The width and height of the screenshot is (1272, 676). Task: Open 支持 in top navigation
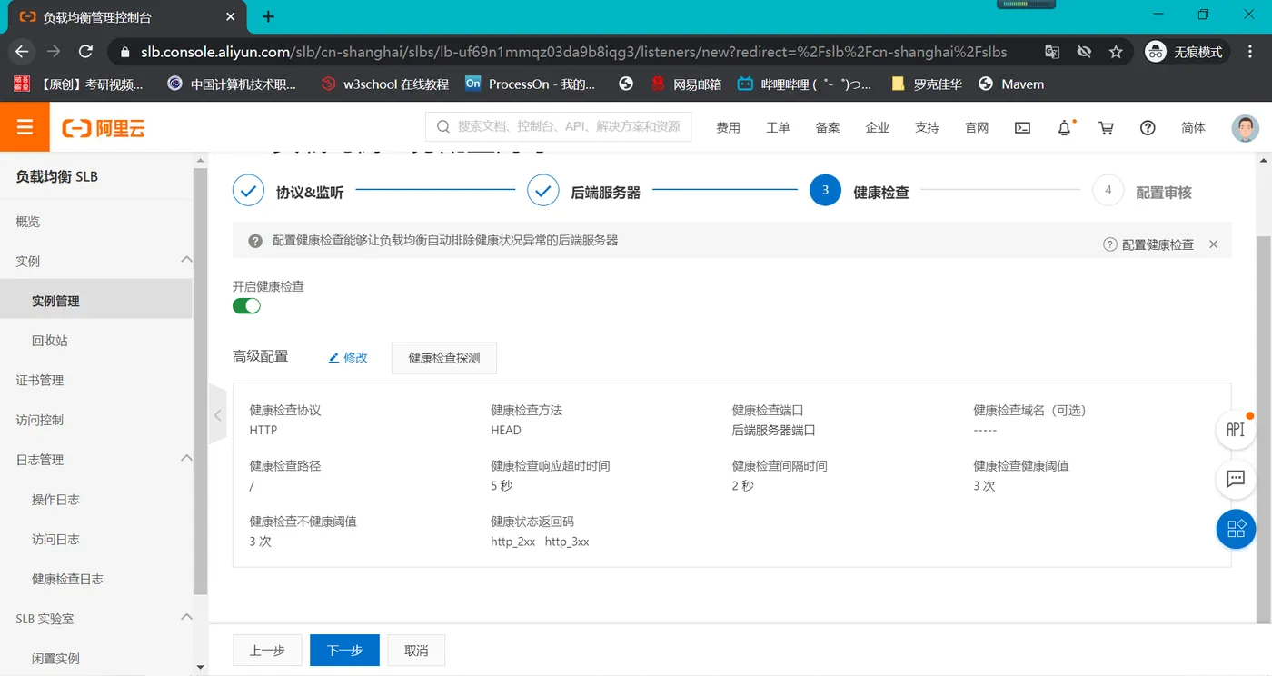click(x=927, y=128)
